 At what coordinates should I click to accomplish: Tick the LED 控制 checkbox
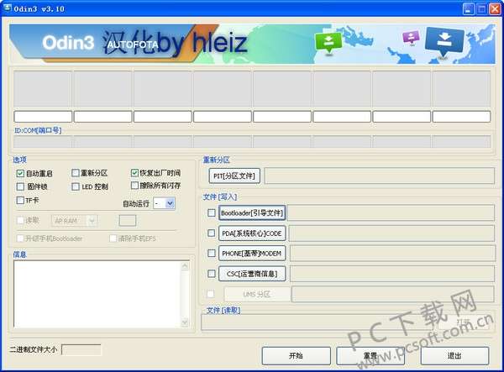pyautogui.click(x=76, y=186)
